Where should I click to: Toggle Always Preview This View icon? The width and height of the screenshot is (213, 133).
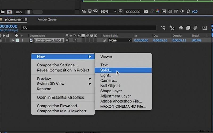pyautogui.click(x=84, y=11)
